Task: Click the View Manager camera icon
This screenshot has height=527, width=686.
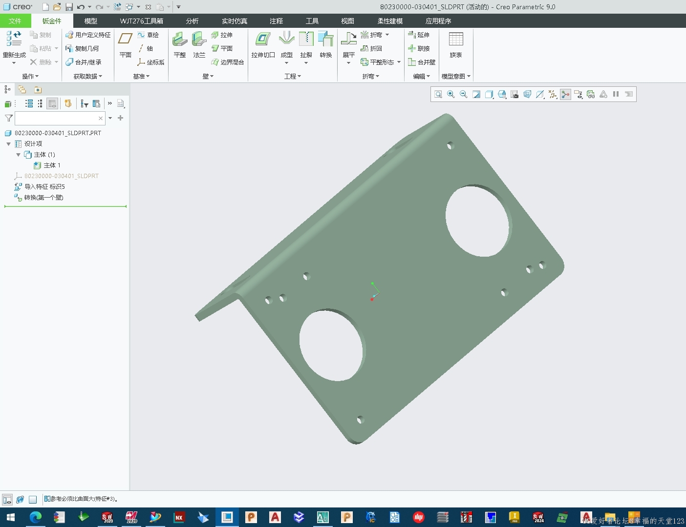Action: pos(514,94)
